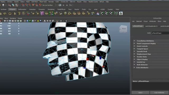Switch to the Rendering shelf tab
This screenshot has height=95, width=169.
pos(51,9)
